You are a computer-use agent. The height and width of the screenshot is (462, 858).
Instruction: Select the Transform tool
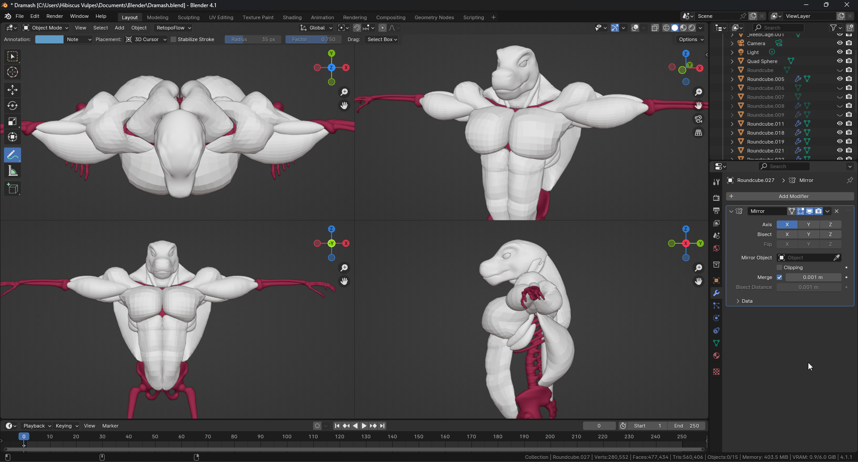click(13, 137)
